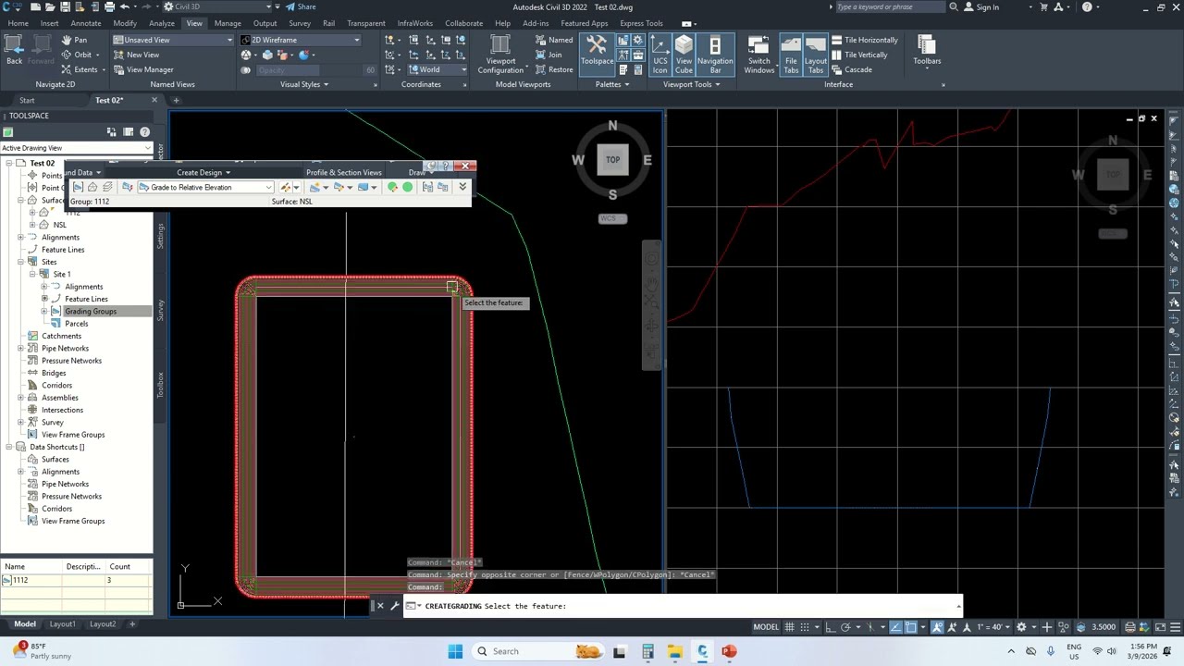Image resolution: width=1184 pixels, height=666 pixels.
Task: Cascade windows
Action: click(x=851, y=69)
